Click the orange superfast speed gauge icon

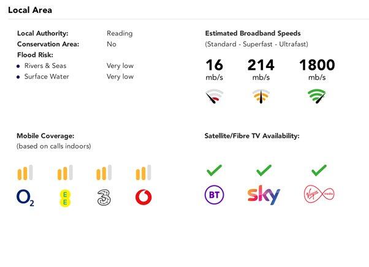[x=261, y=96]
